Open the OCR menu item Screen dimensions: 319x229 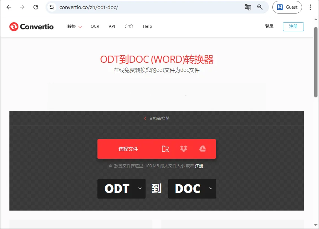click(95, 26)
